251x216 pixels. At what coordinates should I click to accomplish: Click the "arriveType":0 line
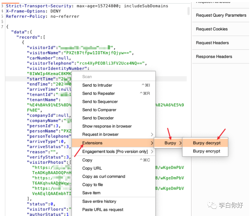pos(46,142)
